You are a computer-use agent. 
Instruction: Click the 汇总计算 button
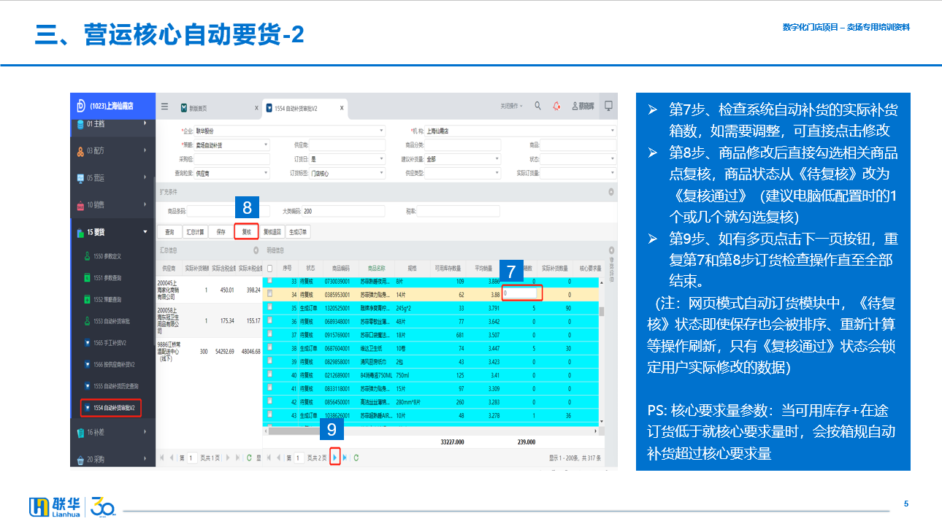click(x=195, y=232)
